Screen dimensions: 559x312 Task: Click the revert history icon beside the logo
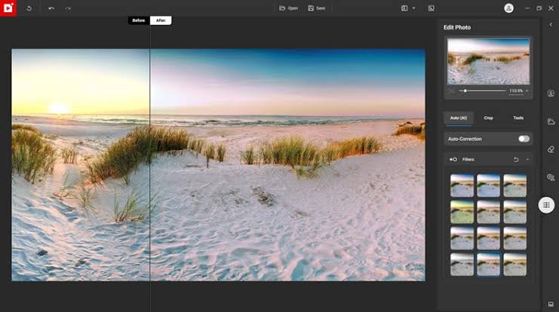point(29,8)
